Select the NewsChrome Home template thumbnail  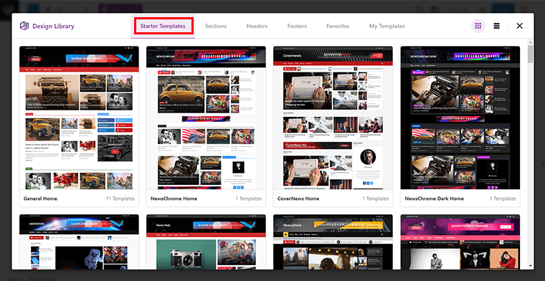tap(206, 118)
